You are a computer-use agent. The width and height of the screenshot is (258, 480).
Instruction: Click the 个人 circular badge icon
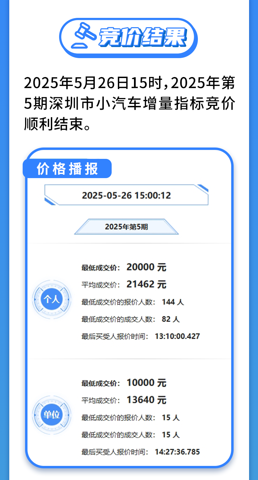[x=52, y=299]
